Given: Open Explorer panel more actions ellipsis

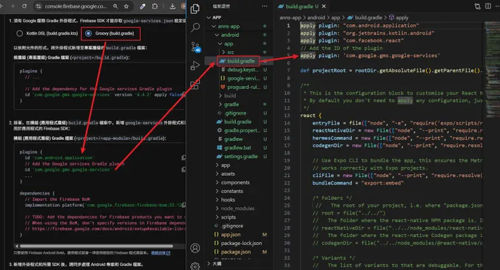Looking at the screenshot, I should [264, 6].
